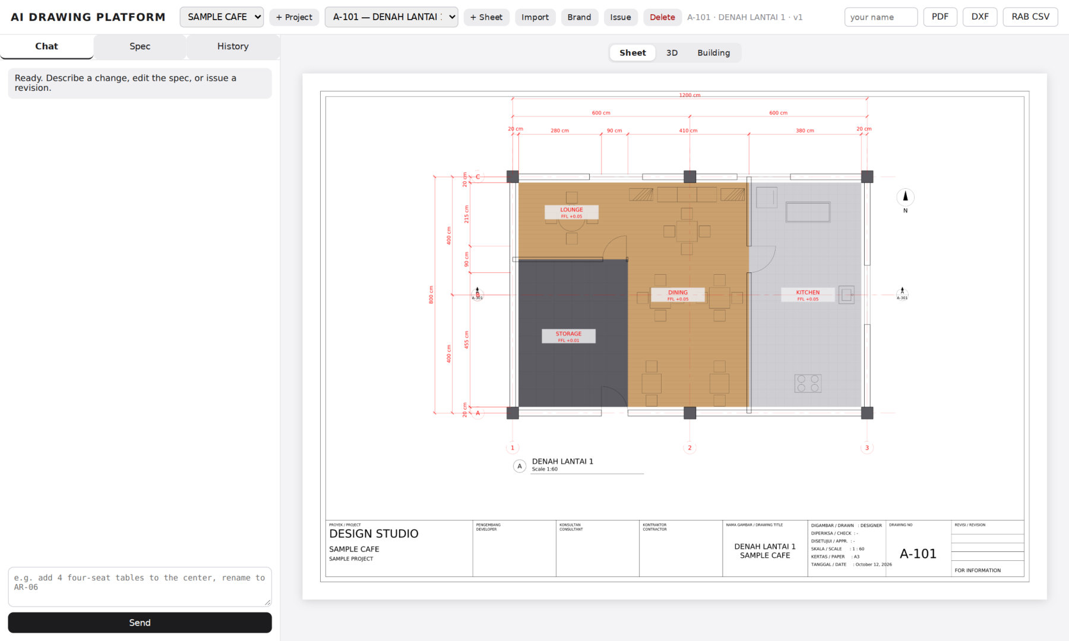The height and width of the screenshot is (641, 1069).
Task: Click the FOR INFORMATION revision note
Action: [978, 570]
